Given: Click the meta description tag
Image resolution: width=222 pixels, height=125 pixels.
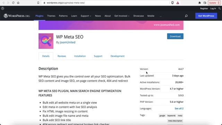Looking at the screenshot, I should pyautogui.click(x=175, y=121).
